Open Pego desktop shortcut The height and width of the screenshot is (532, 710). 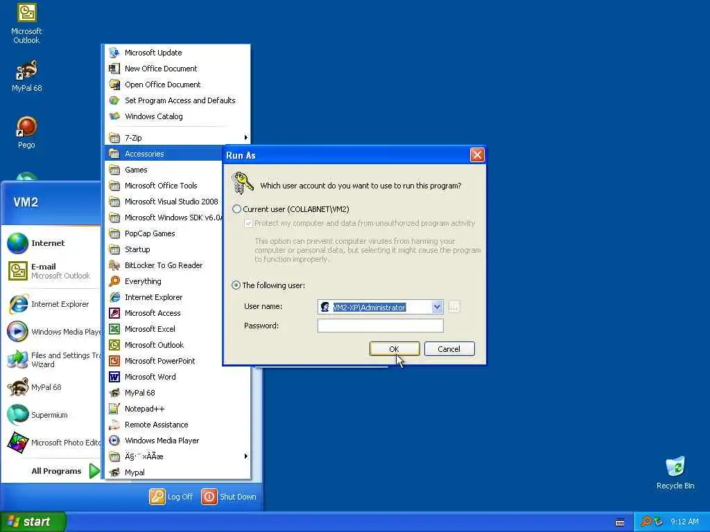click(26, 132)
